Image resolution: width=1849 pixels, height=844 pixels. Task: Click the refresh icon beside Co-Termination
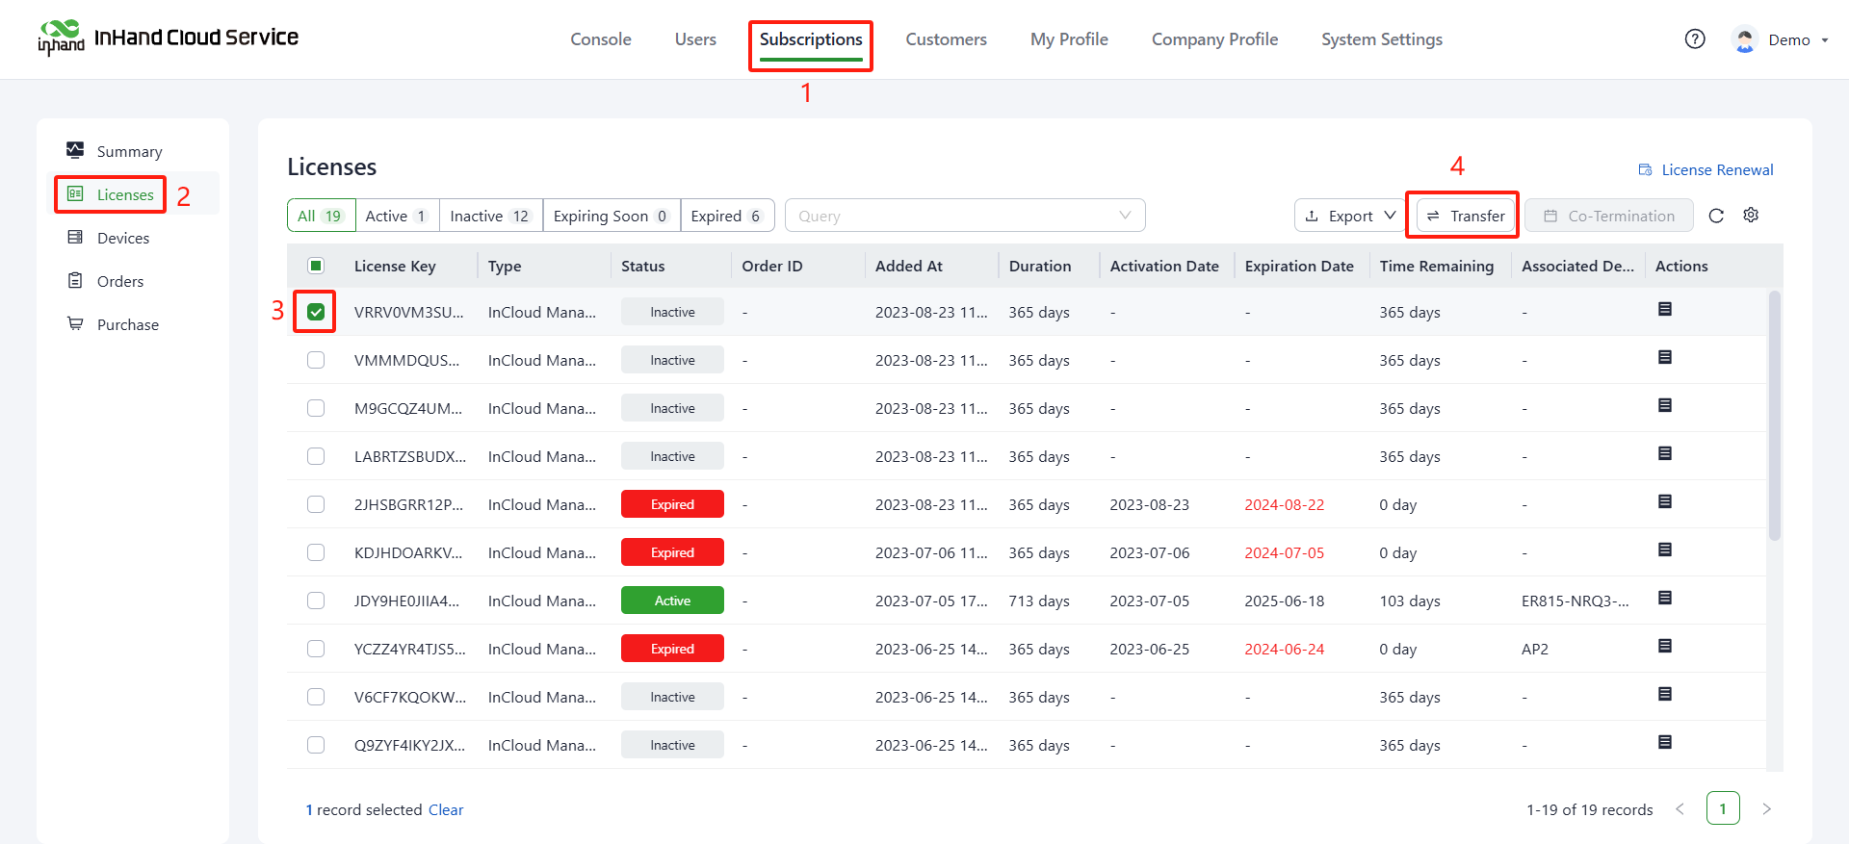click(1716, 216)
